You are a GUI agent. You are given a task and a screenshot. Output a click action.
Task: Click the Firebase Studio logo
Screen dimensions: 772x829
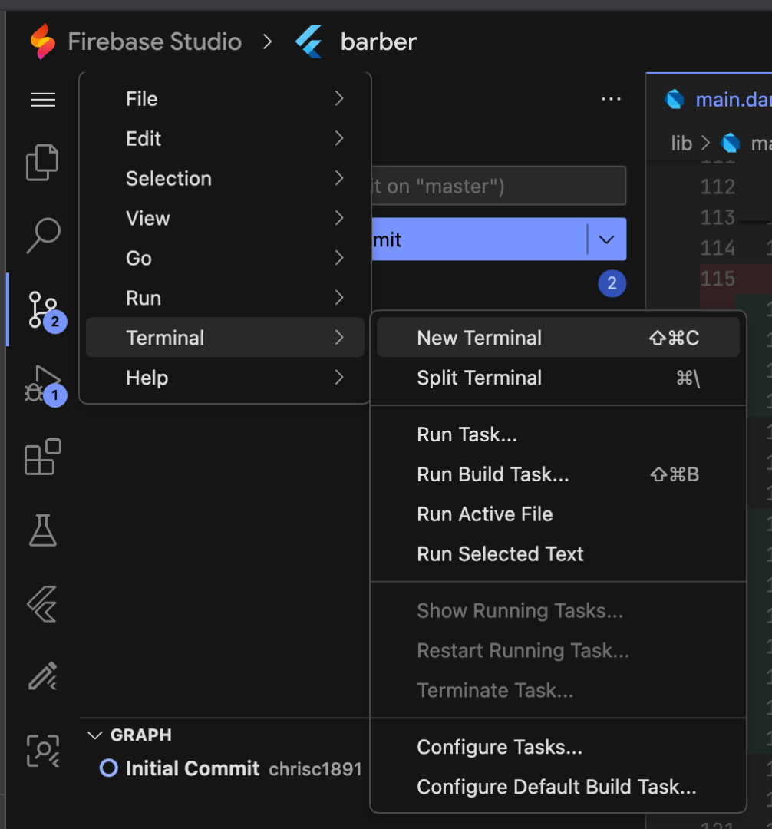coord(43,41)
